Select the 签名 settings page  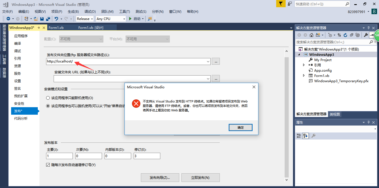(18, 88)
